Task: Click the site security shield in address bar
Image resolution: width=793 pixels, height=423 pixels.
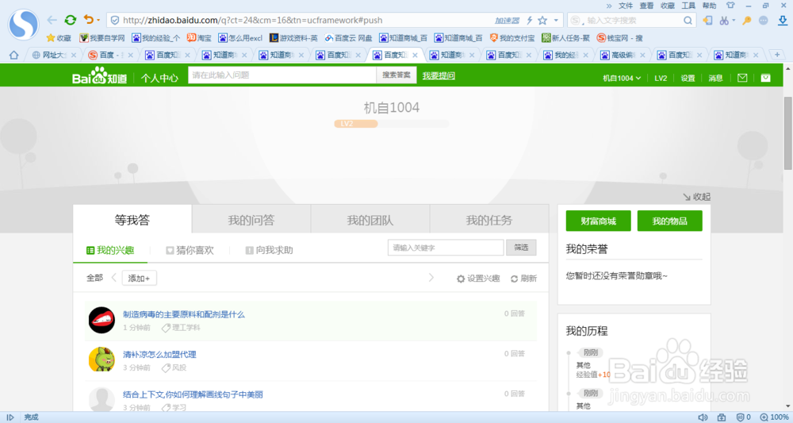Action: click(115, 21)
